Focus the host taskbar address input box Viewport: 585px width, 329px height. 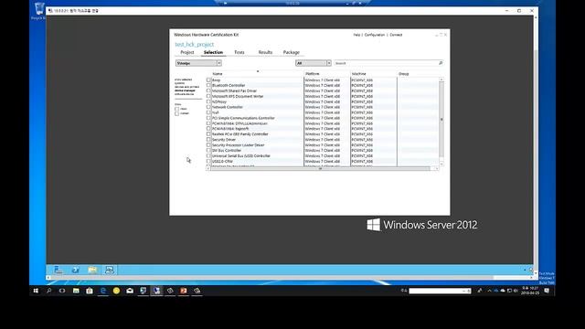pos(436,291)
